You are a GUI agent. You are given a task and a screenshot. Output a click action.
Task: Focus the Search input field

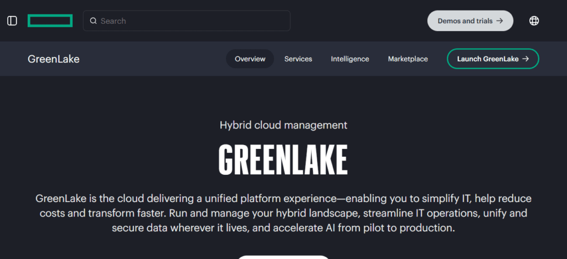pyautogui.click(x=187, y=20)
